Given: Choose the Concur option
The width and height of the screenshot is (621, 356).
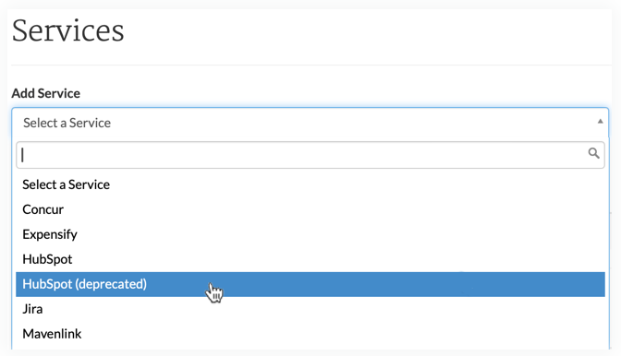Looking at the screenshot, I should (310, 209).
